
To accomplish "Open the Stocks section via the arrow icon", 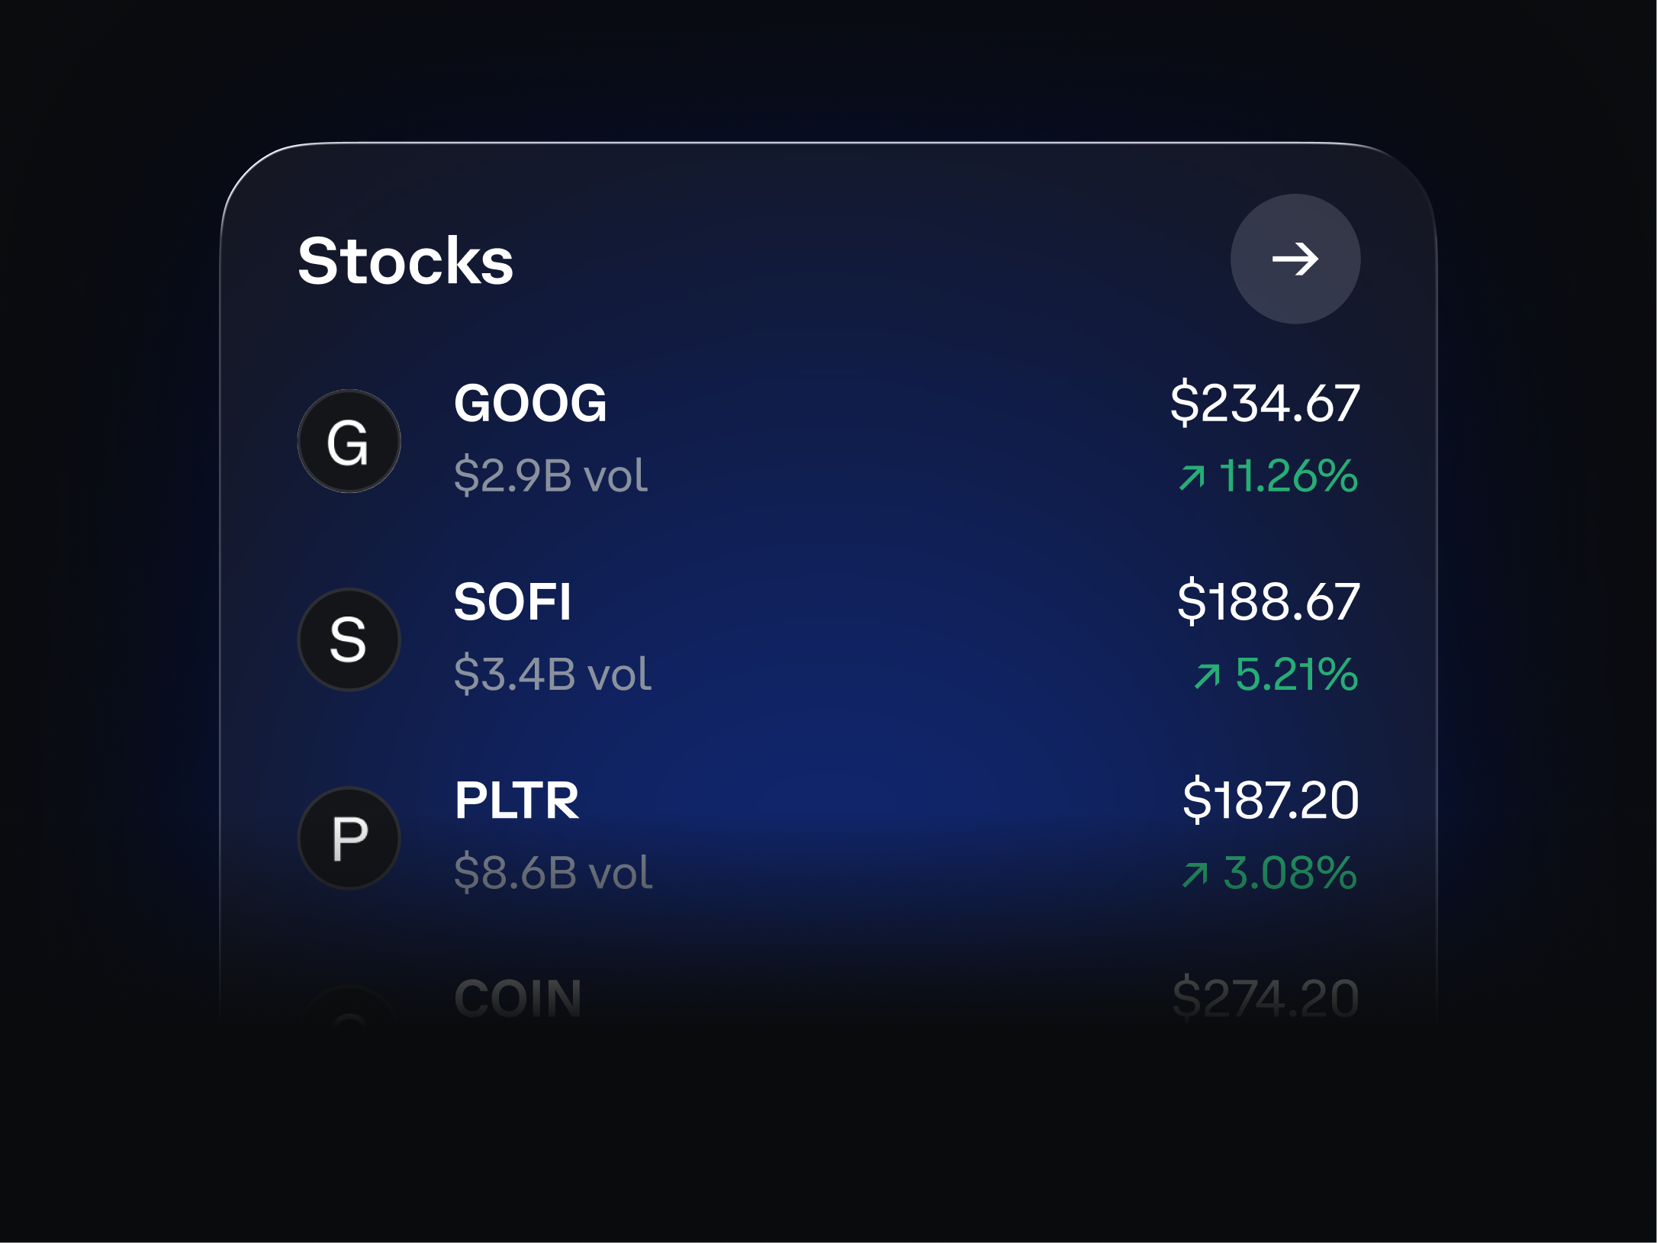I will [x=1295, y=260].
